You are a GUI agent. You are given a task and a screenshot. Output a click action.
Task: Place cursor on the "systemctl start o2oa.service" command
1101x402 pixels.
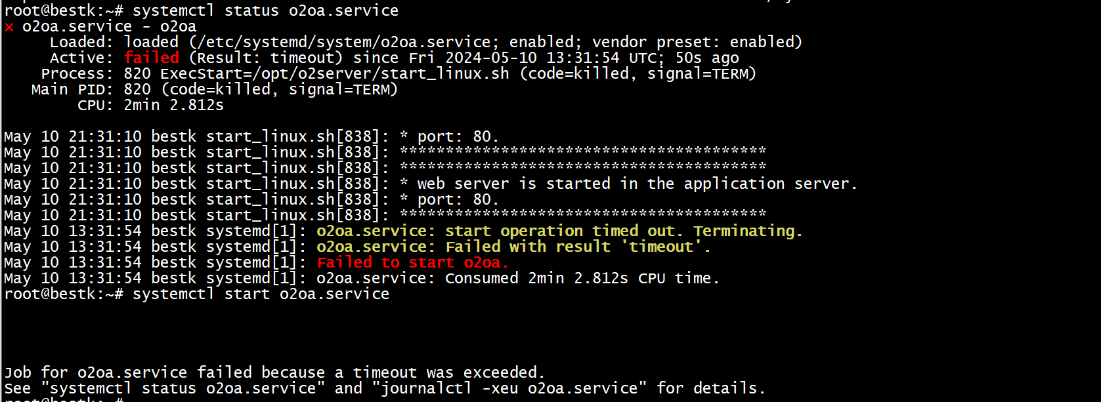pyautogui.click(x=261, y=294)
